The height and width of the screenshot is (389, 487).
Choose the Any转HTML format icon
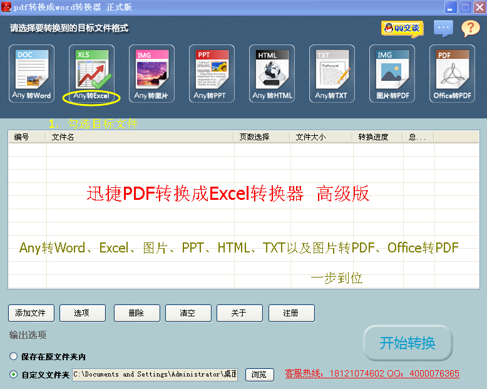pos(272,74)
